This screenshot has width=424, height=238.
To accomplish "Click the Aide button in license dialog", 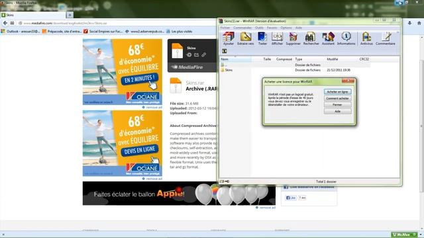I will click(337, 111).
